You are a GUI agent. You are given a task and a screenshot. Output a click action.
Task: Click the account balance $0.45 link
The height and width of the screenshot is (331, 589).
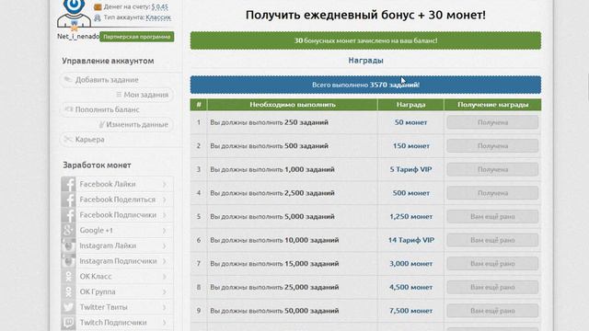pyautogui.click(x=159, y=6)
